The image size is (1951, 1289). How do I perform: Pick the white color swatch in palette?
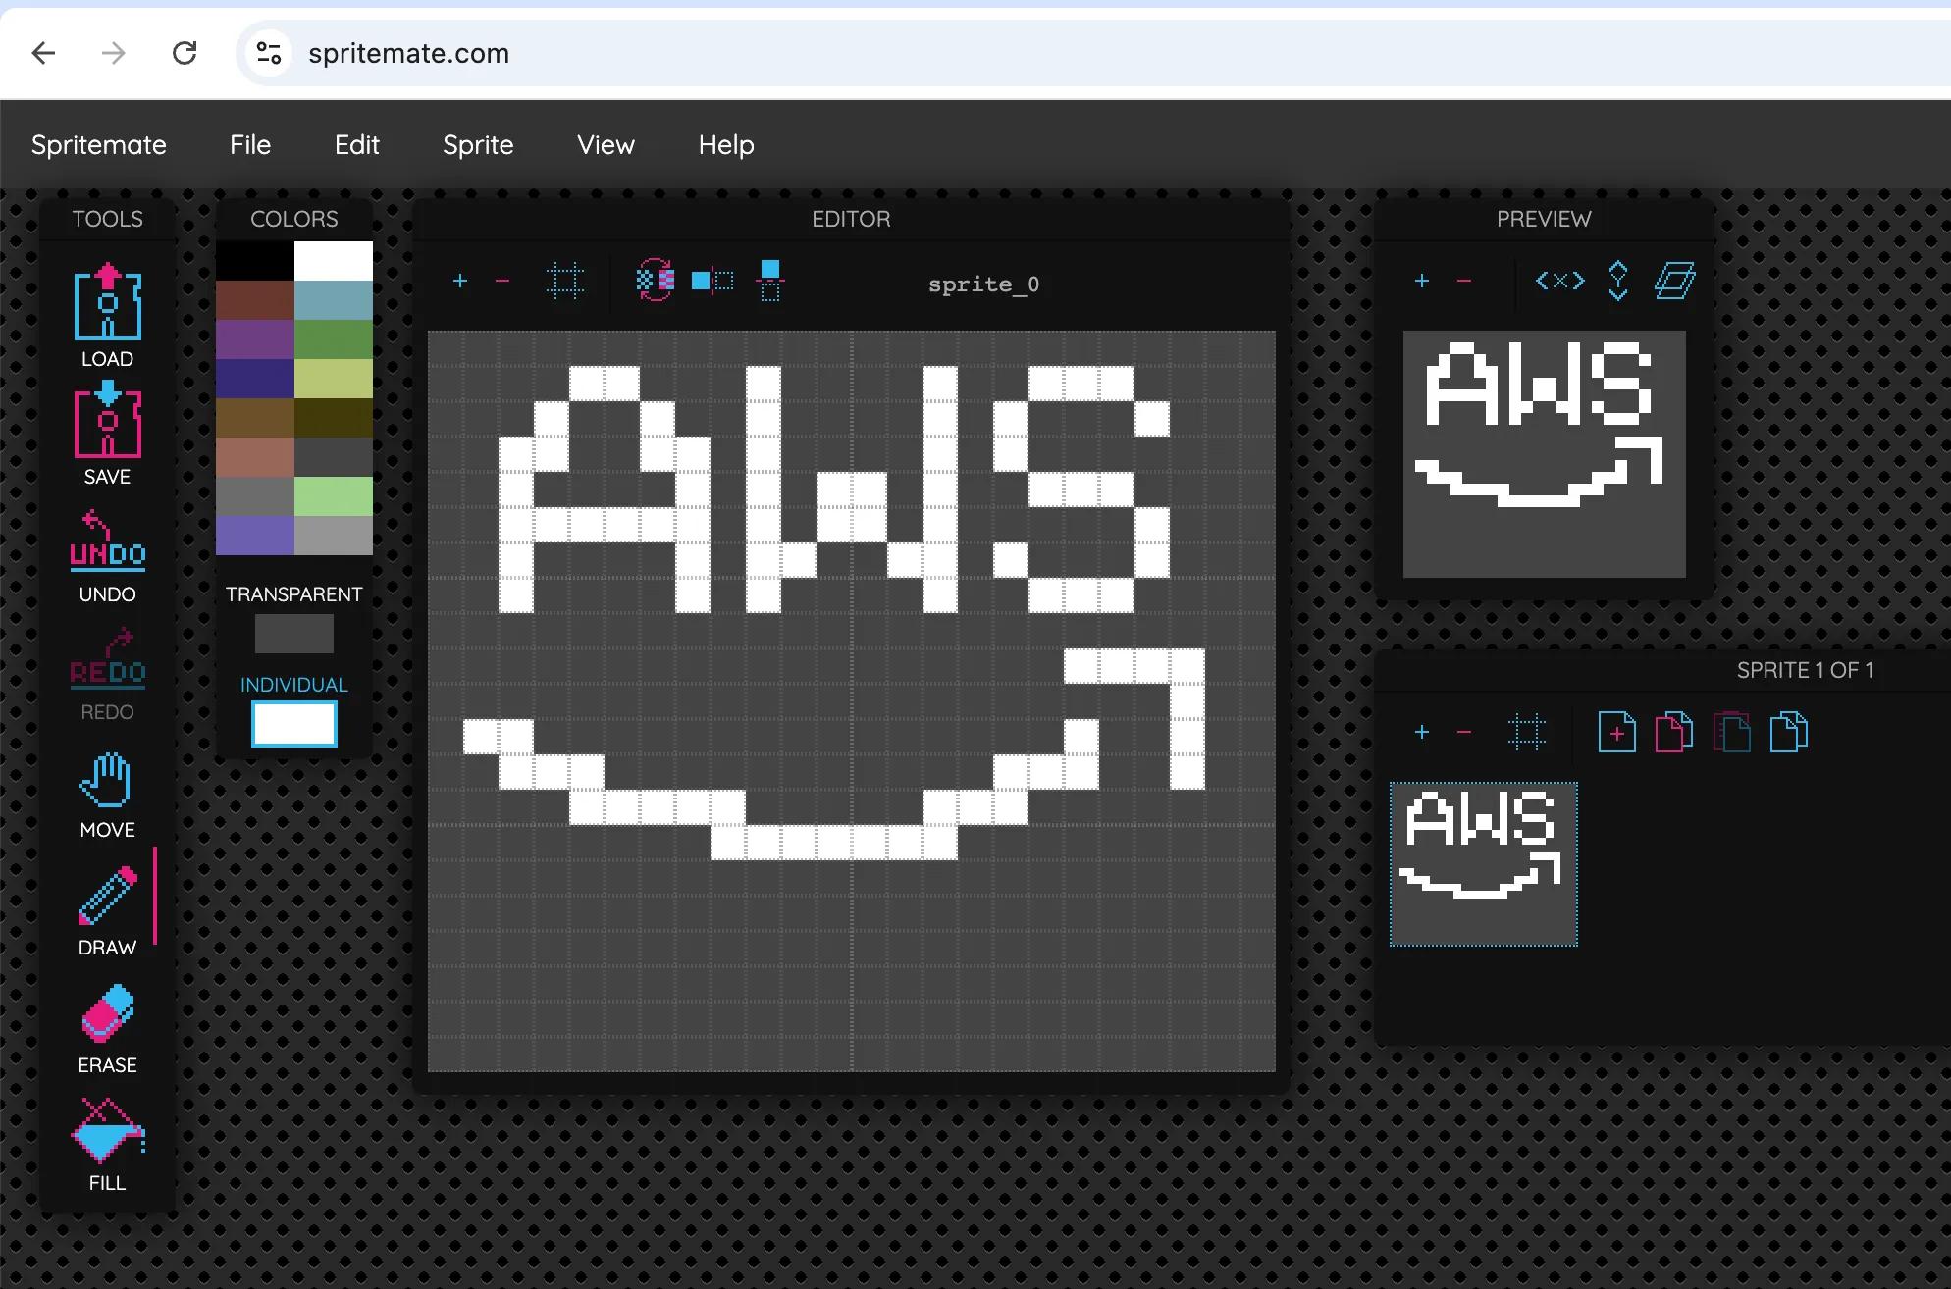[x=334, y=261]
